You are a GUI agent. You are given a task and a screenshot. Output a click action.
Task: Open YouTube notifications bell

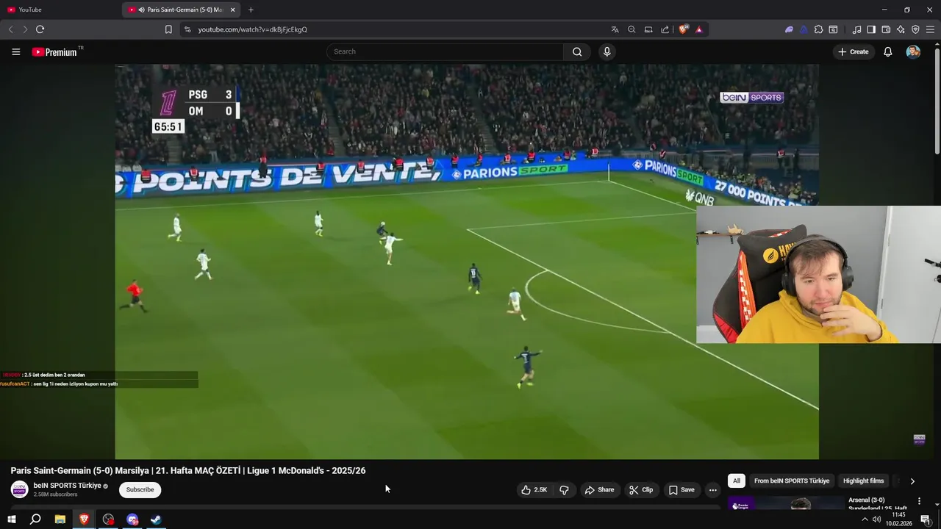coord(887,51)
